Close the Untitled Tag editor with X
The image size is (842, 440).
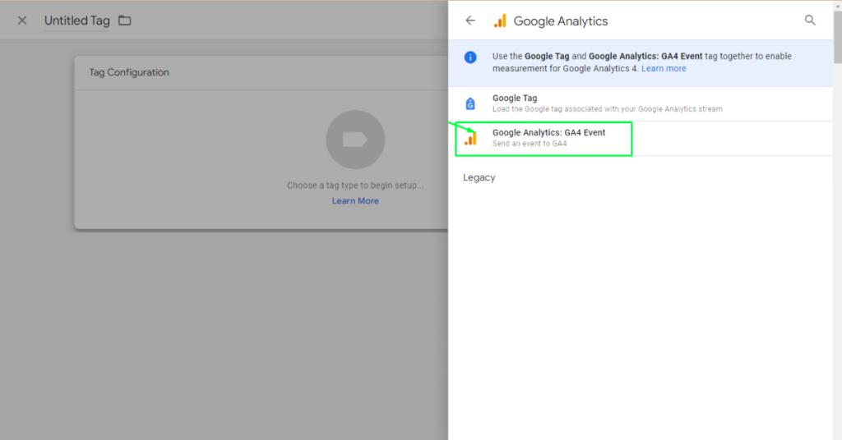(x=22, y=21)
